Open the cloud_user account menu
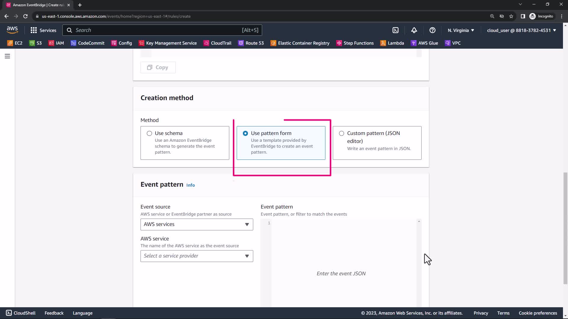The image size is (568, 319). 521,30
